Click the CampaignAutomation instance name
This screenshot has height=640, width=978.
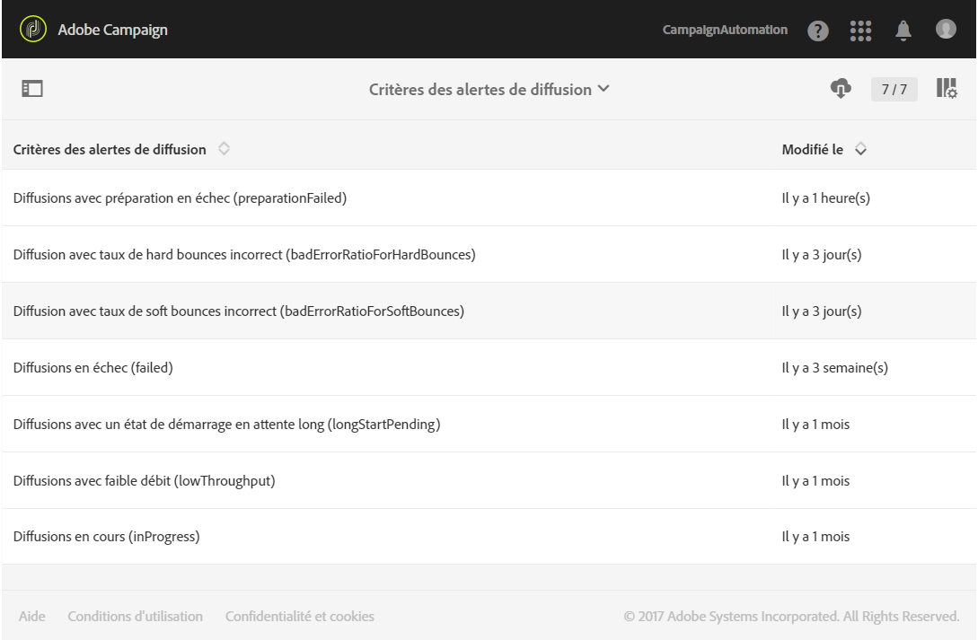pyautogui.click(x=725, y=31)
